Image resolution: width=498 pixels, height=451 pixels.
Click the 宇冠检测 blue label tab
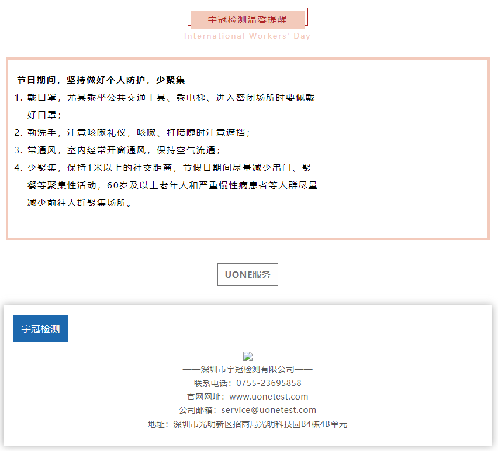point(40,329)
